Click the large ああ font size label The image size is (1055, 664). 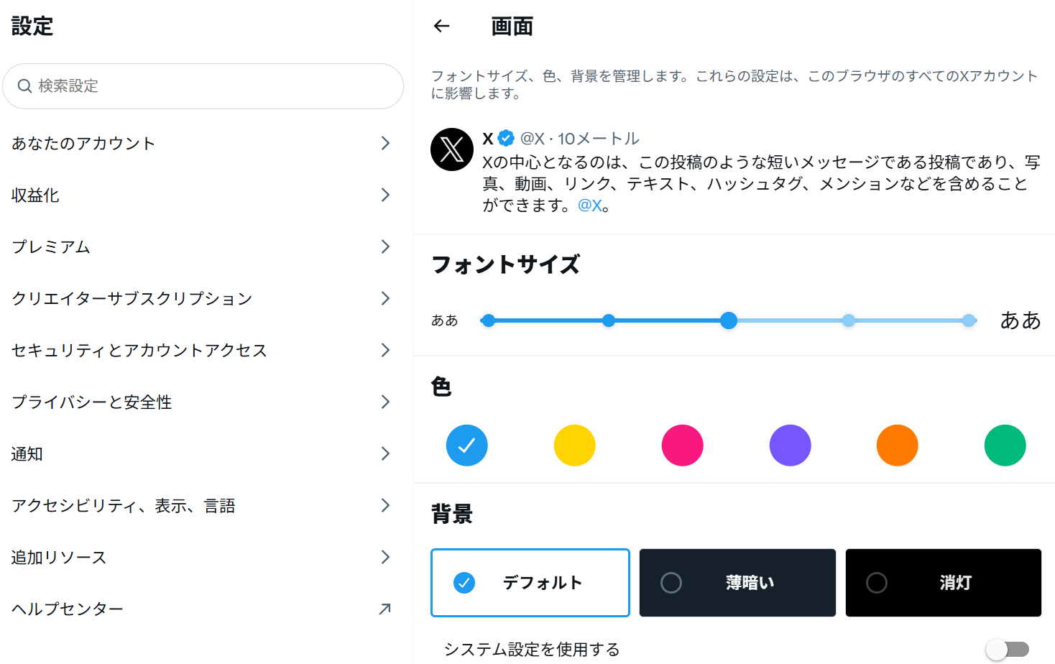(x=1020, y=321)
